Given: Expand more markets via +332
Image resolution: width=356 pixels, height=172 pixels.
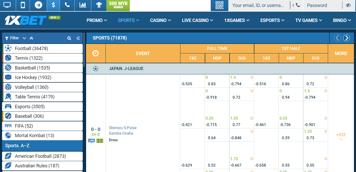Looking at the screenshot, I should [x=341, y=136].
